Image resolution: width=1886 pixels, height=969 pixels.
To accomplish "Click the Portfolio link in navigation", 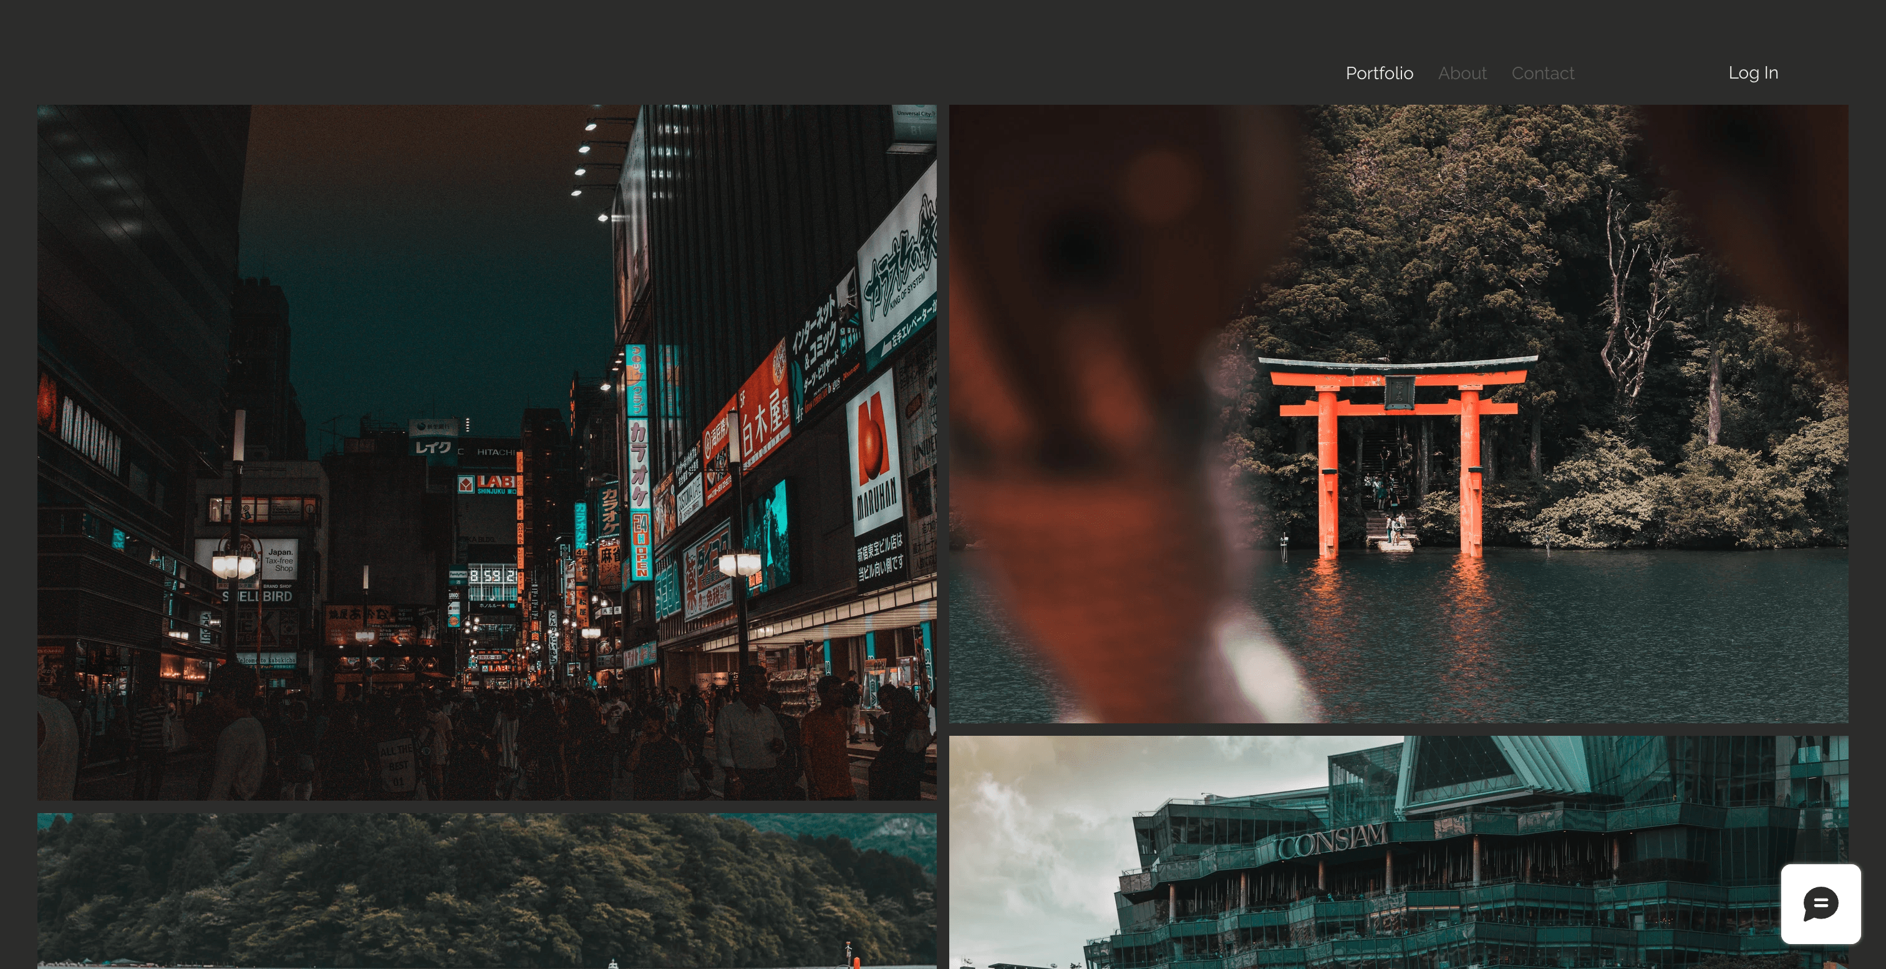I will coord(1378,72).
